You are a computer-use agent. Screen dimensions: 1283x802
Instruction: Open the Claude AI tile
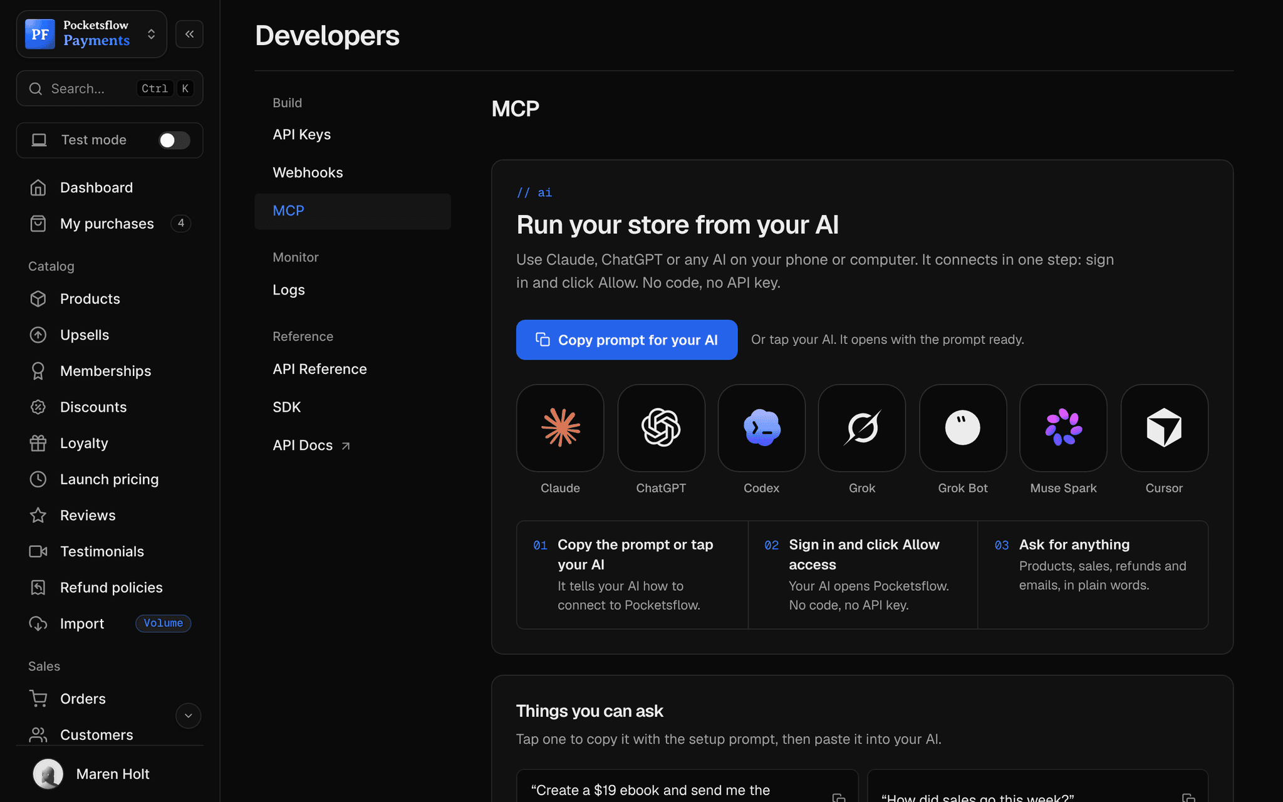pyautogui.click(x=560, y=428)
